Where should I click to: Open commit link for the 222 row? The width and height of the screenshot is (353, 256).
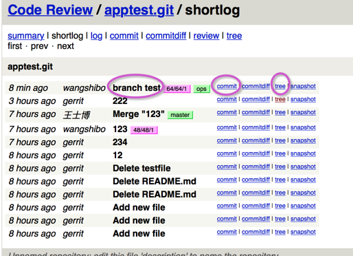pos(227,99)
